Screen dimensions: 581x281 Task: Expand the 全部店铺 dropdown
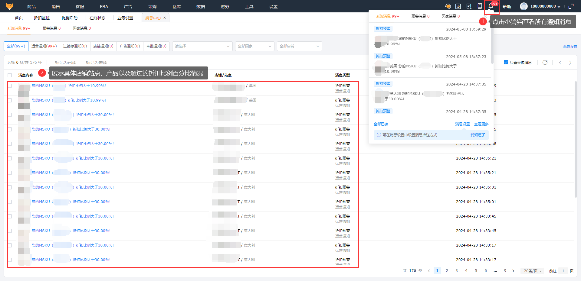[x=299, y=46]
